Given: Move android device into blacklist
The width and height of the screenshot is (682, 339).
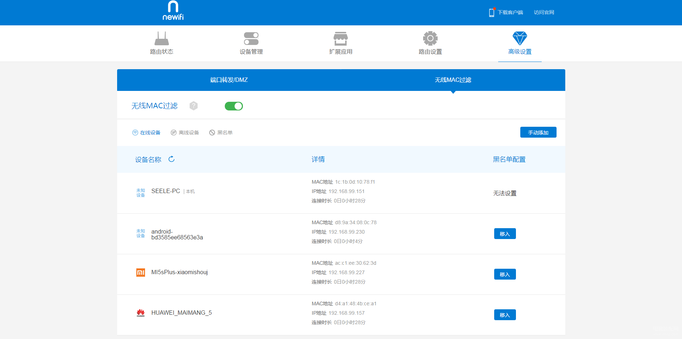Looking at the screenshot, I should pyautogui.click(x=505, y=234).
